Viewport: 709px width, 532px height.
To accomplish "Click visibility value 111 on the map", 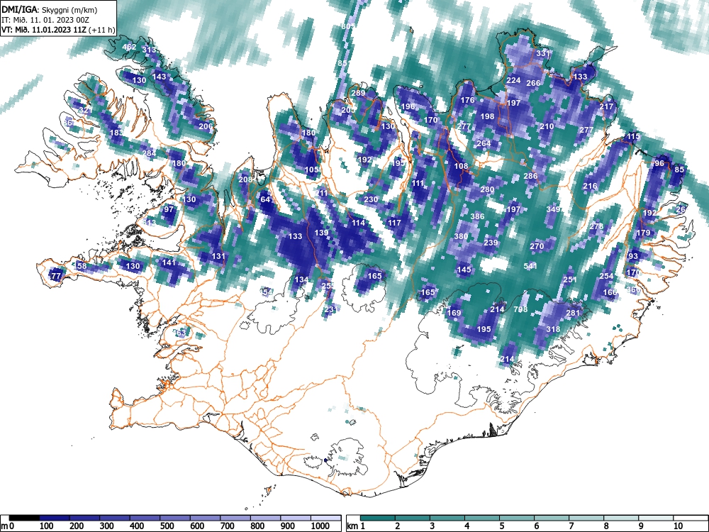I will pyautogui.click(x=418, y=183).
